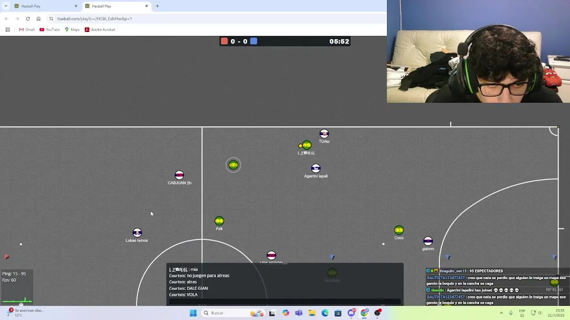Open OBS Studio from the taskbar
Image resolution: width=570 pixels, height=320 pixels.
[x=378, y=313]
